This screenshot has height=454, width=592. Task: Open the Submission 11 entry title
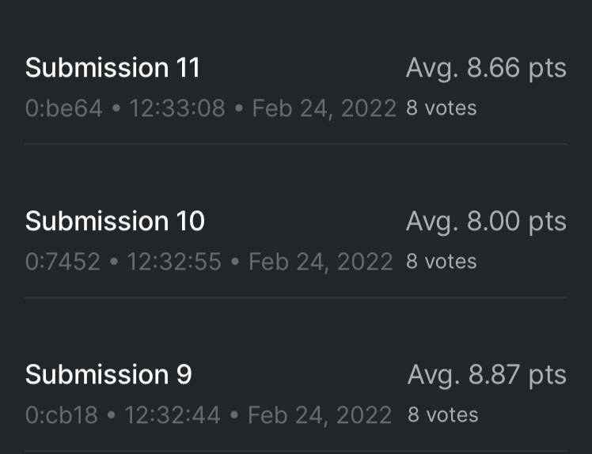coord(112,68)
